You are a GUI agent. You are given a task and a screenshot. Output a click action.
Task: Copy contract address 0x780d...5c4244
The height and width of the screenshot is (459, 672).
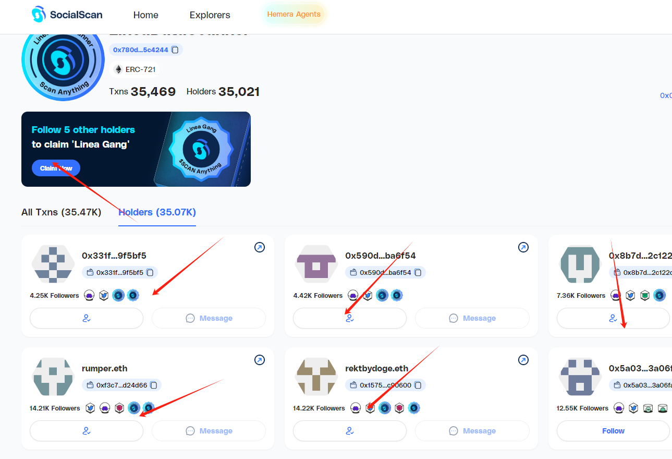coord(175,50)
